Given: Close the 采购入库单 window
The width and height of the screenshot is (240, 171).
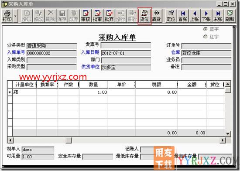Looking at the screenshot, I should pyautogui.click(x=232, y=4).
